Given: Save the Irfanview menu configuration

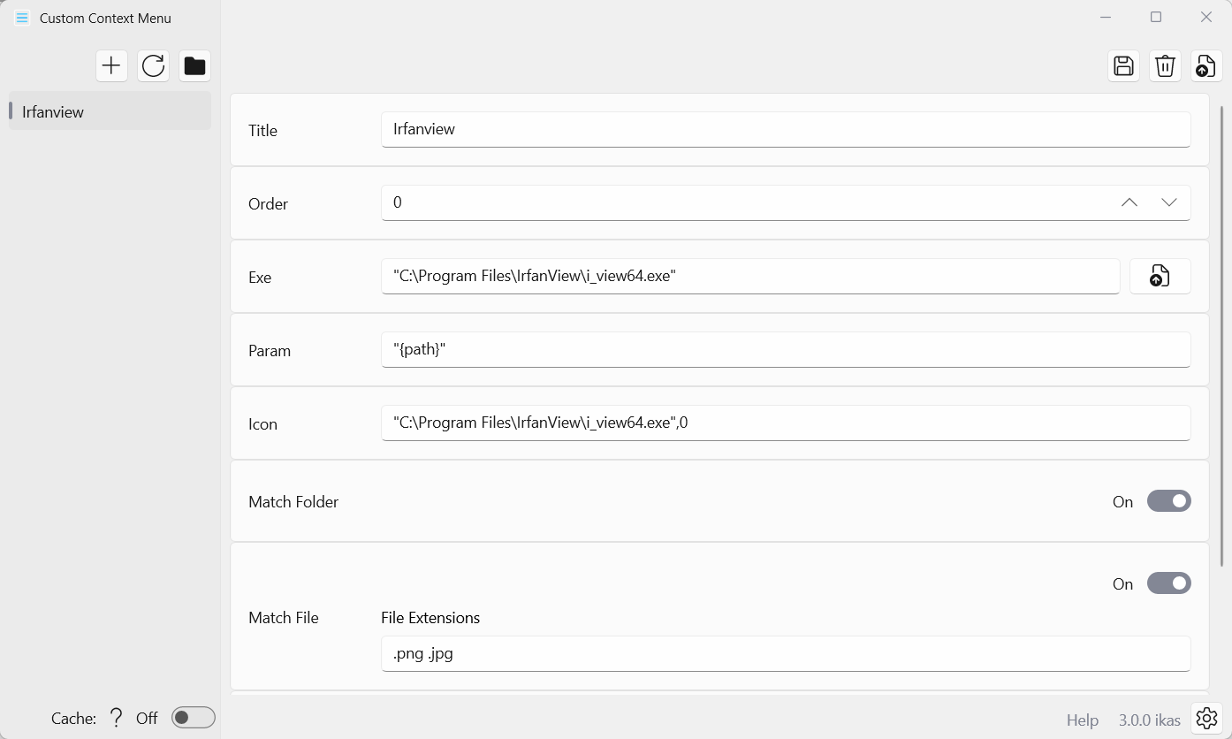Looking at the screenshot, I should (1123, 65).
